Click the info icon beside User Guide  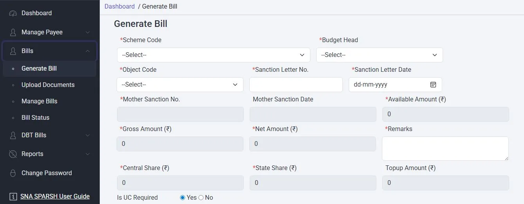click(13, 196)
